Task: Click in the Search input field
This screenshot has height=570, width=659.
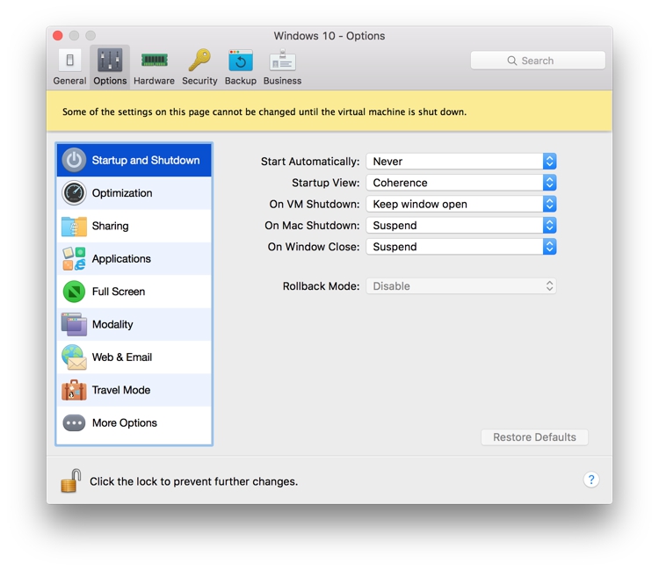Action: (x=538, y=61)
